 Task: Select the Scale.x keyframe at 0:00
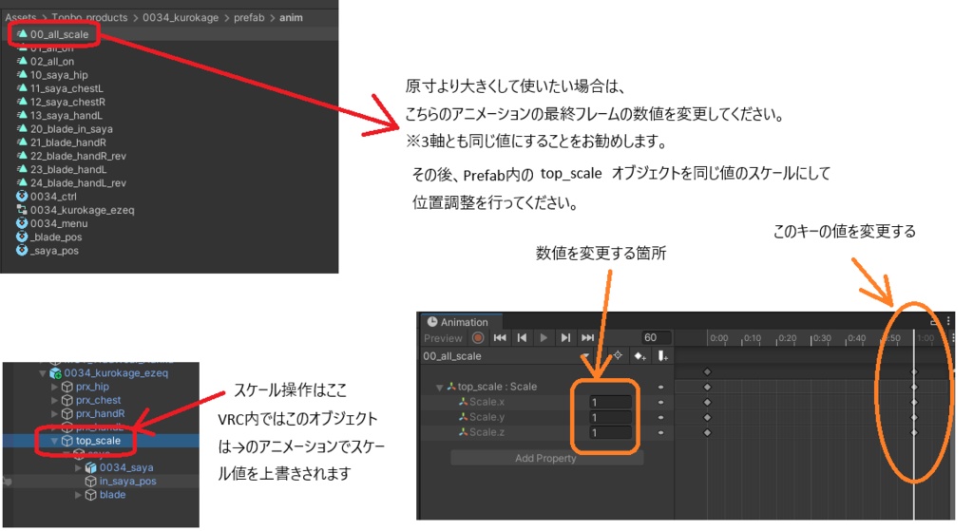click(707, 402)
